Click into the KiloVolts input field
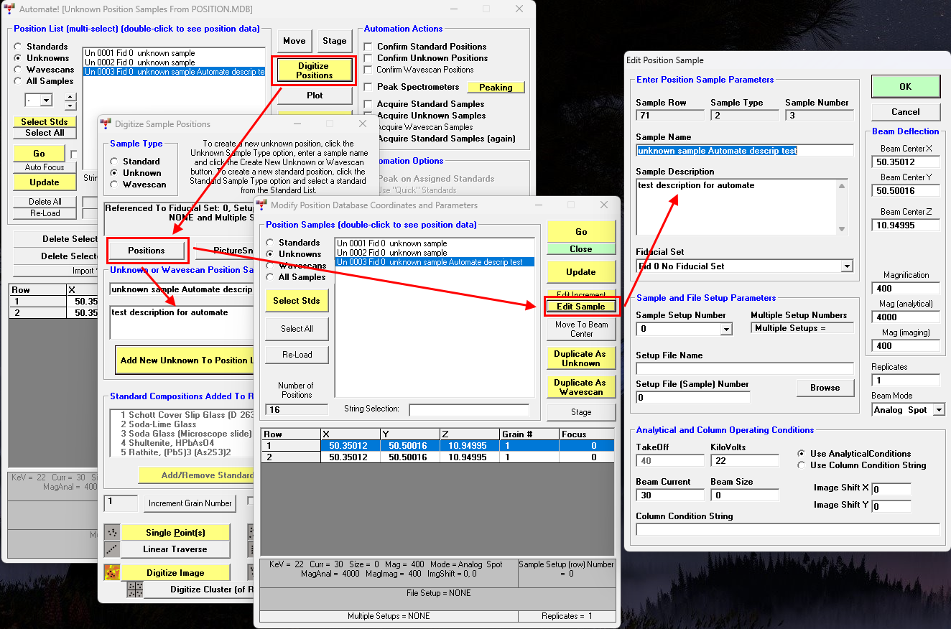 744,461
